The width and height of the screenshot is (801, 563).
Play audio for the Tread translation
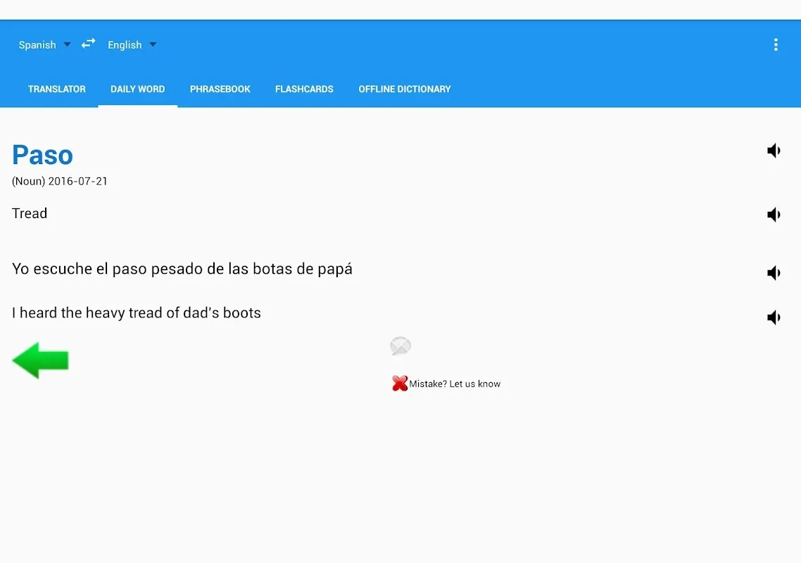click(x=774, y=215)
